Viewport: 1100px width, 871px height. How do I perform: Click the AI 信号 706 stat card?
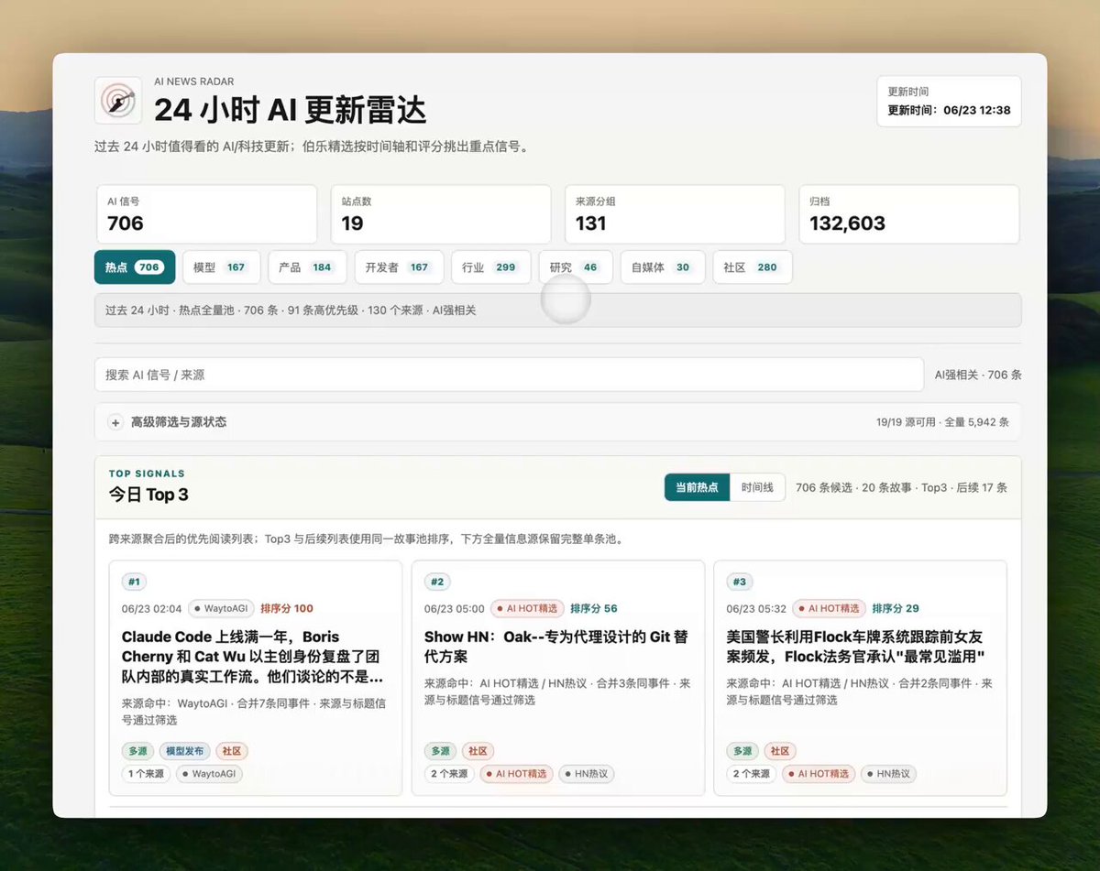pyautogui.click(x=207, y=214)
